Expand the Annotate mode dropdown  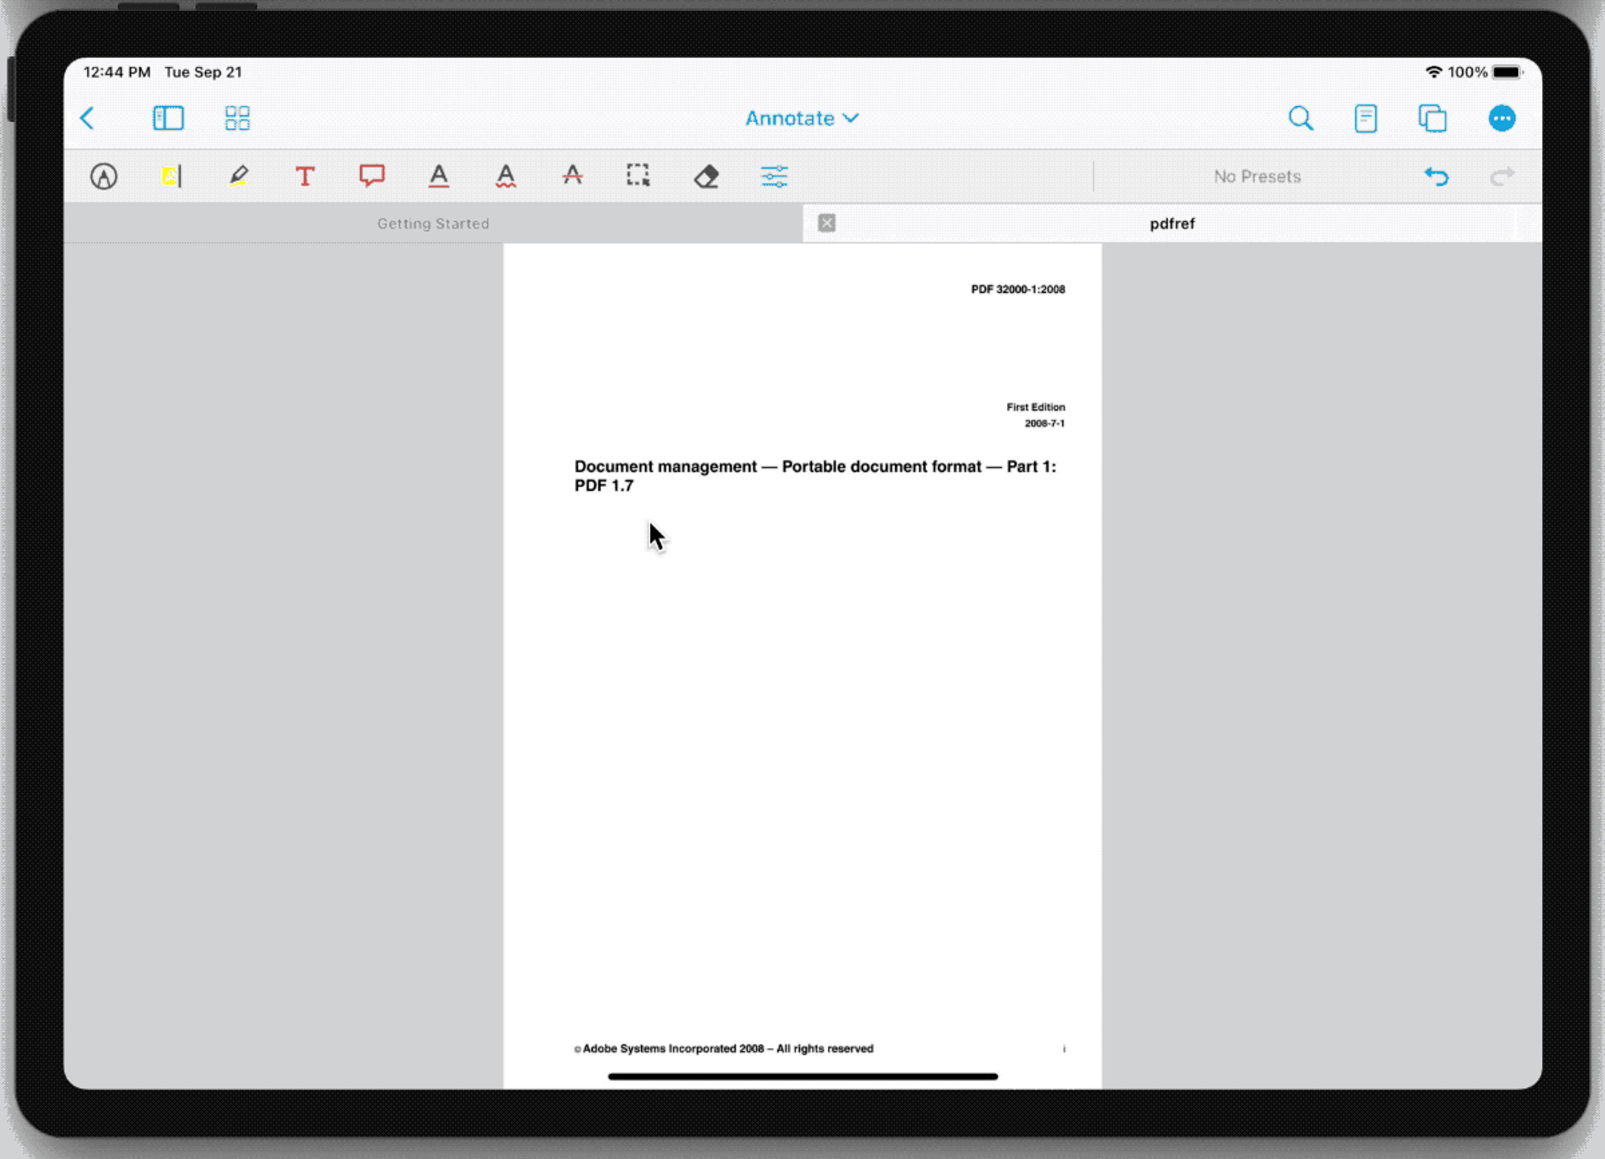(802, 118)
